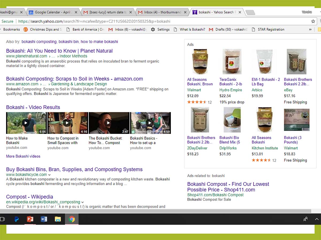Screen dimensions: 321x240
Task: Try the bokashi composting suggestion
Action: [39, 42]
